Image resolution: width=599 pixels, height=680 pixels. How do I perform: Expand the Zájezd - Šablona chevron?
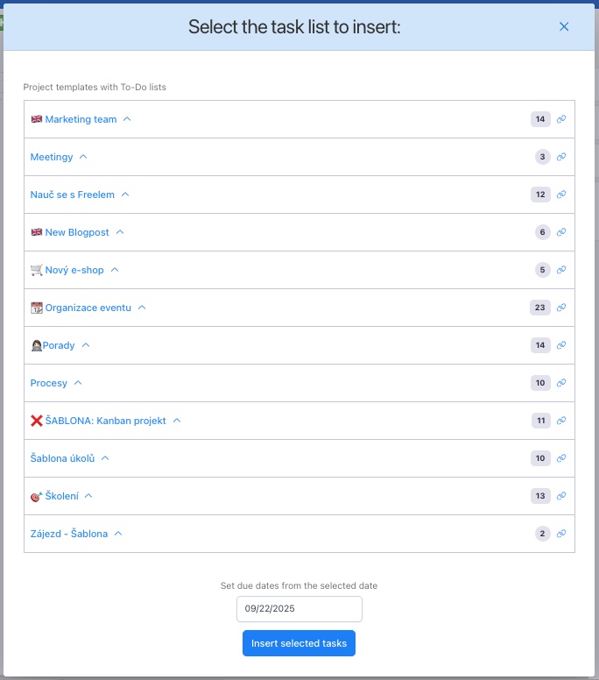118,534
